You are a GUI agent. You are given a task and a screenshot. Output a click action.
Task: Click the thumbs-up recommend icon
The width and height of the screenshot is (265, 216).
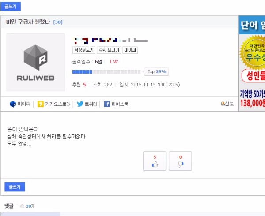155,164
